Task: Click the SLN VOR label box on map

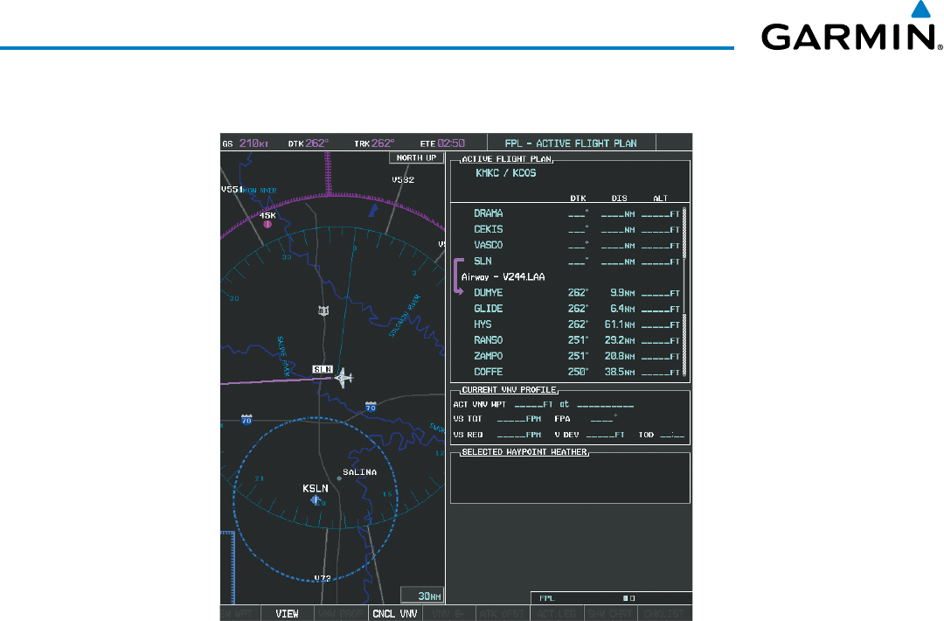Action: (x=323, y=369)
